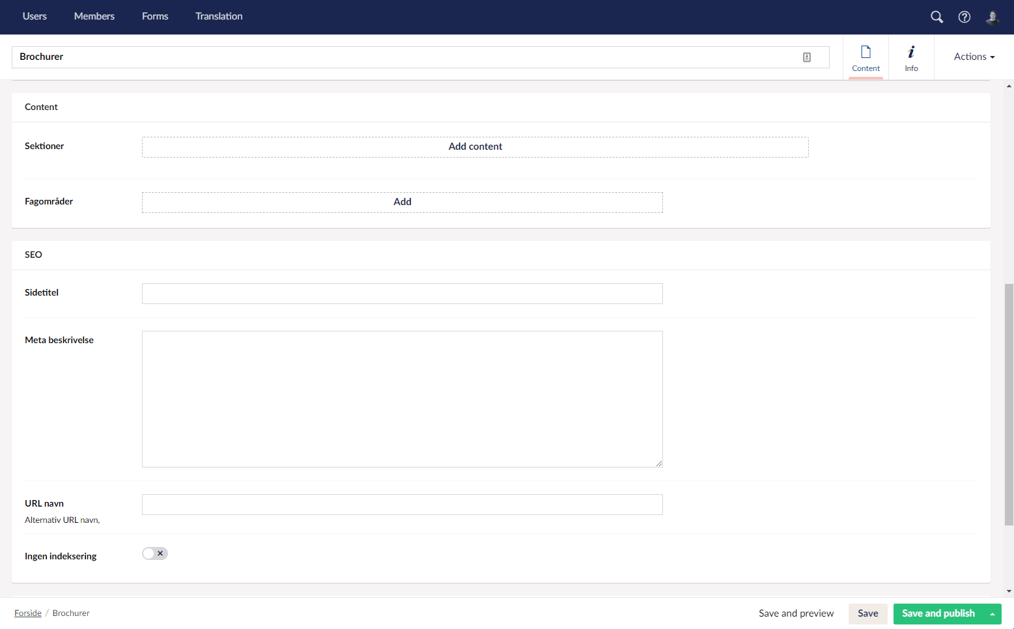Click the Content section heading
Viewport: 1014px width, 629px height.
41,107
